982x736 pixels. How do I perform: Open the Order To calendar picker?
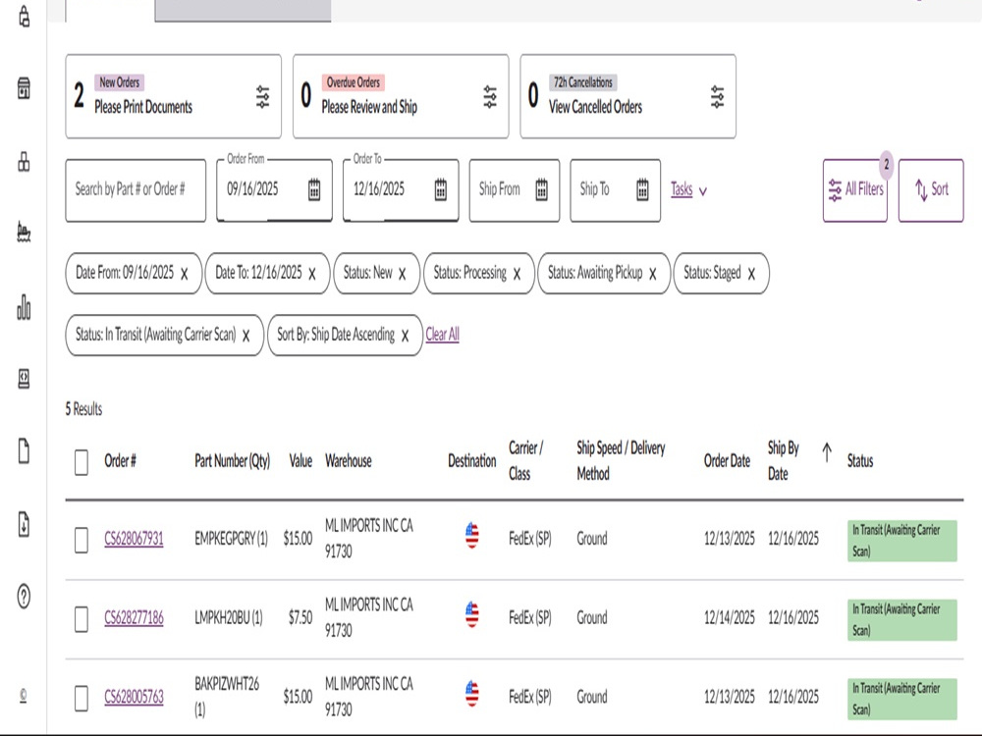[441, 189]
